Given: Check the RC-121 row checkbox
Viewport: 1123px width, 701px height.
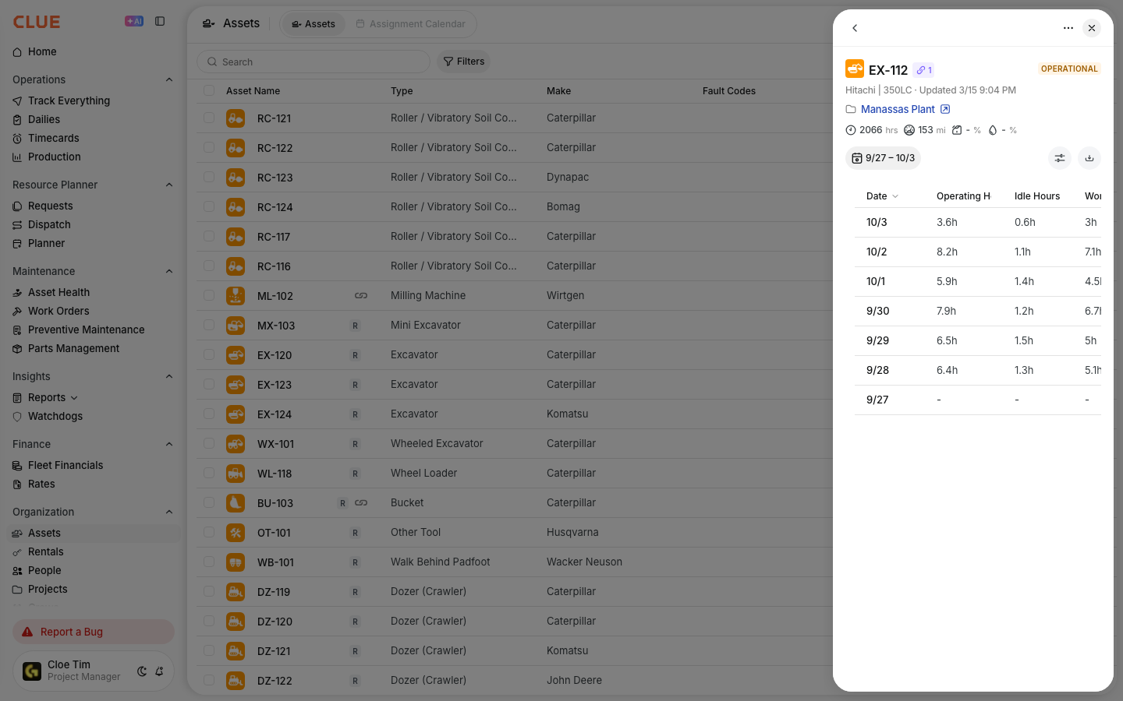Looking at the screenshot, I should (x=209, y=118).
